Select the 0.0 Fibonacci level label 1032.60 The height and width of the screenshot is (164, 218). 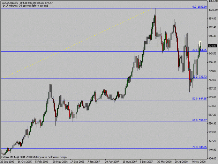[200, 7]
